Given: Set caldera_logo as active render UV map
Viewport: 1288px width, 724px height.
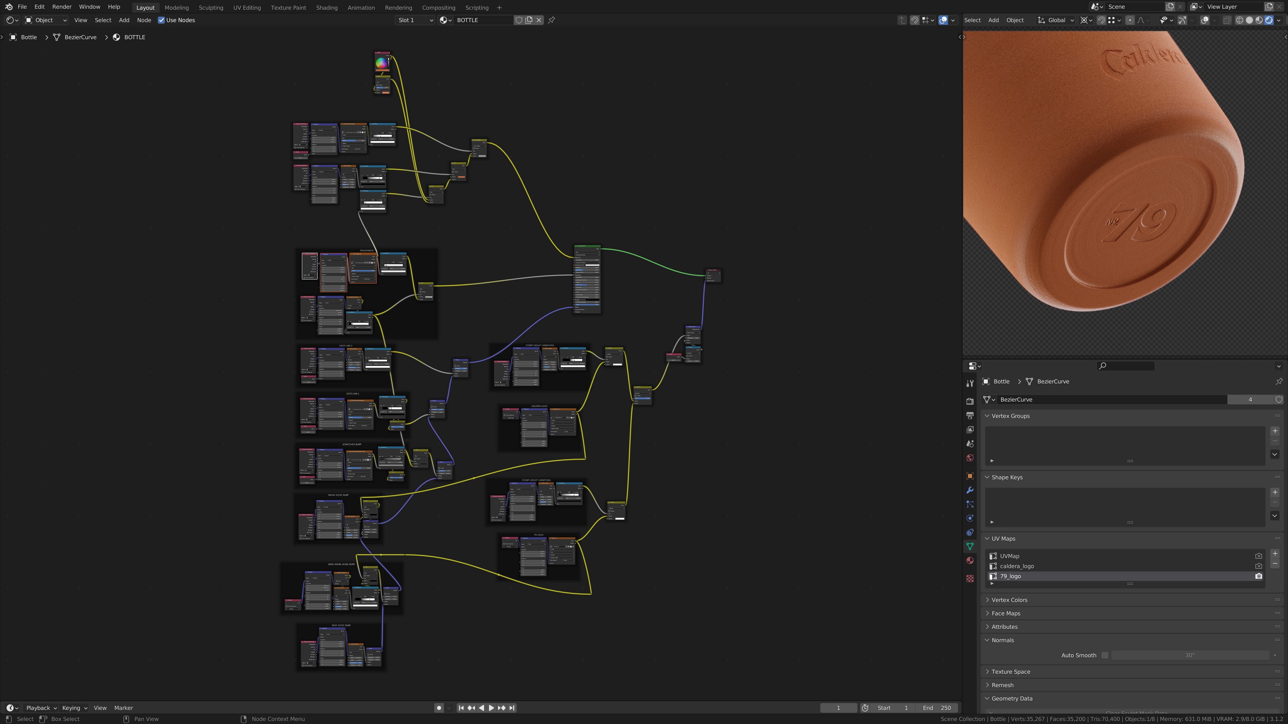Looking at the screenshot, I should coord(1258,566).
